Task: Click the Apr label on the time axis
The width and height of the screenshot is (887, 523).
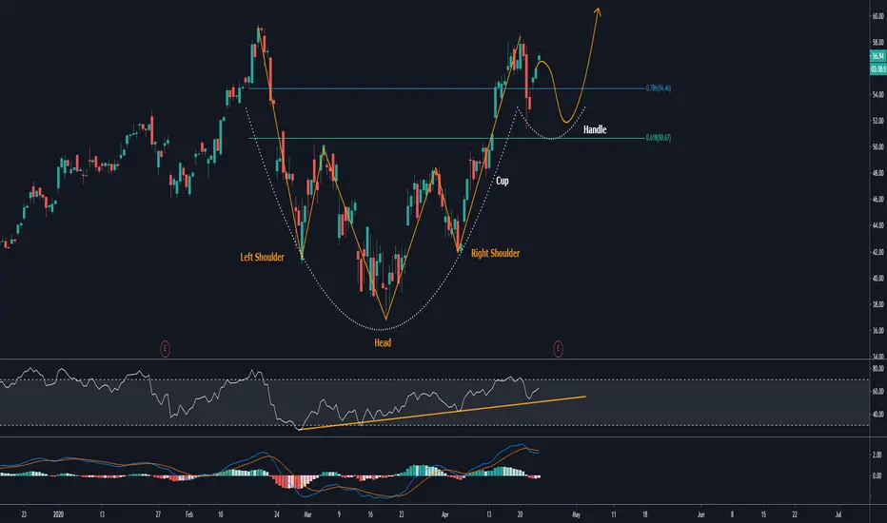Action: point(445,514)
